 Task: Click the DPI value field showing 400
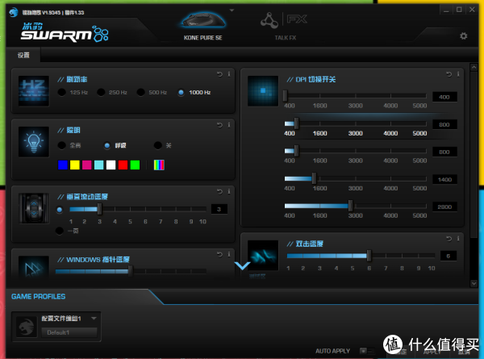(444, 97)
